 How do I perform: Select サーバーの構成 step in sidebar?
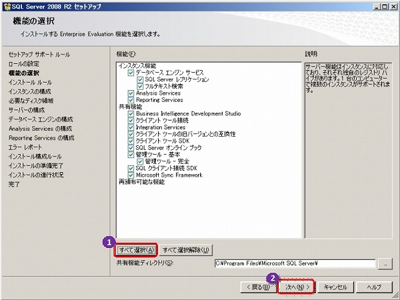[27, 110]
